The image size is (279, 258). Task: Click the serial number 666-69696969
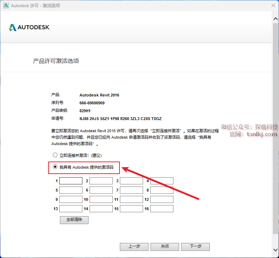coord(92,103)
